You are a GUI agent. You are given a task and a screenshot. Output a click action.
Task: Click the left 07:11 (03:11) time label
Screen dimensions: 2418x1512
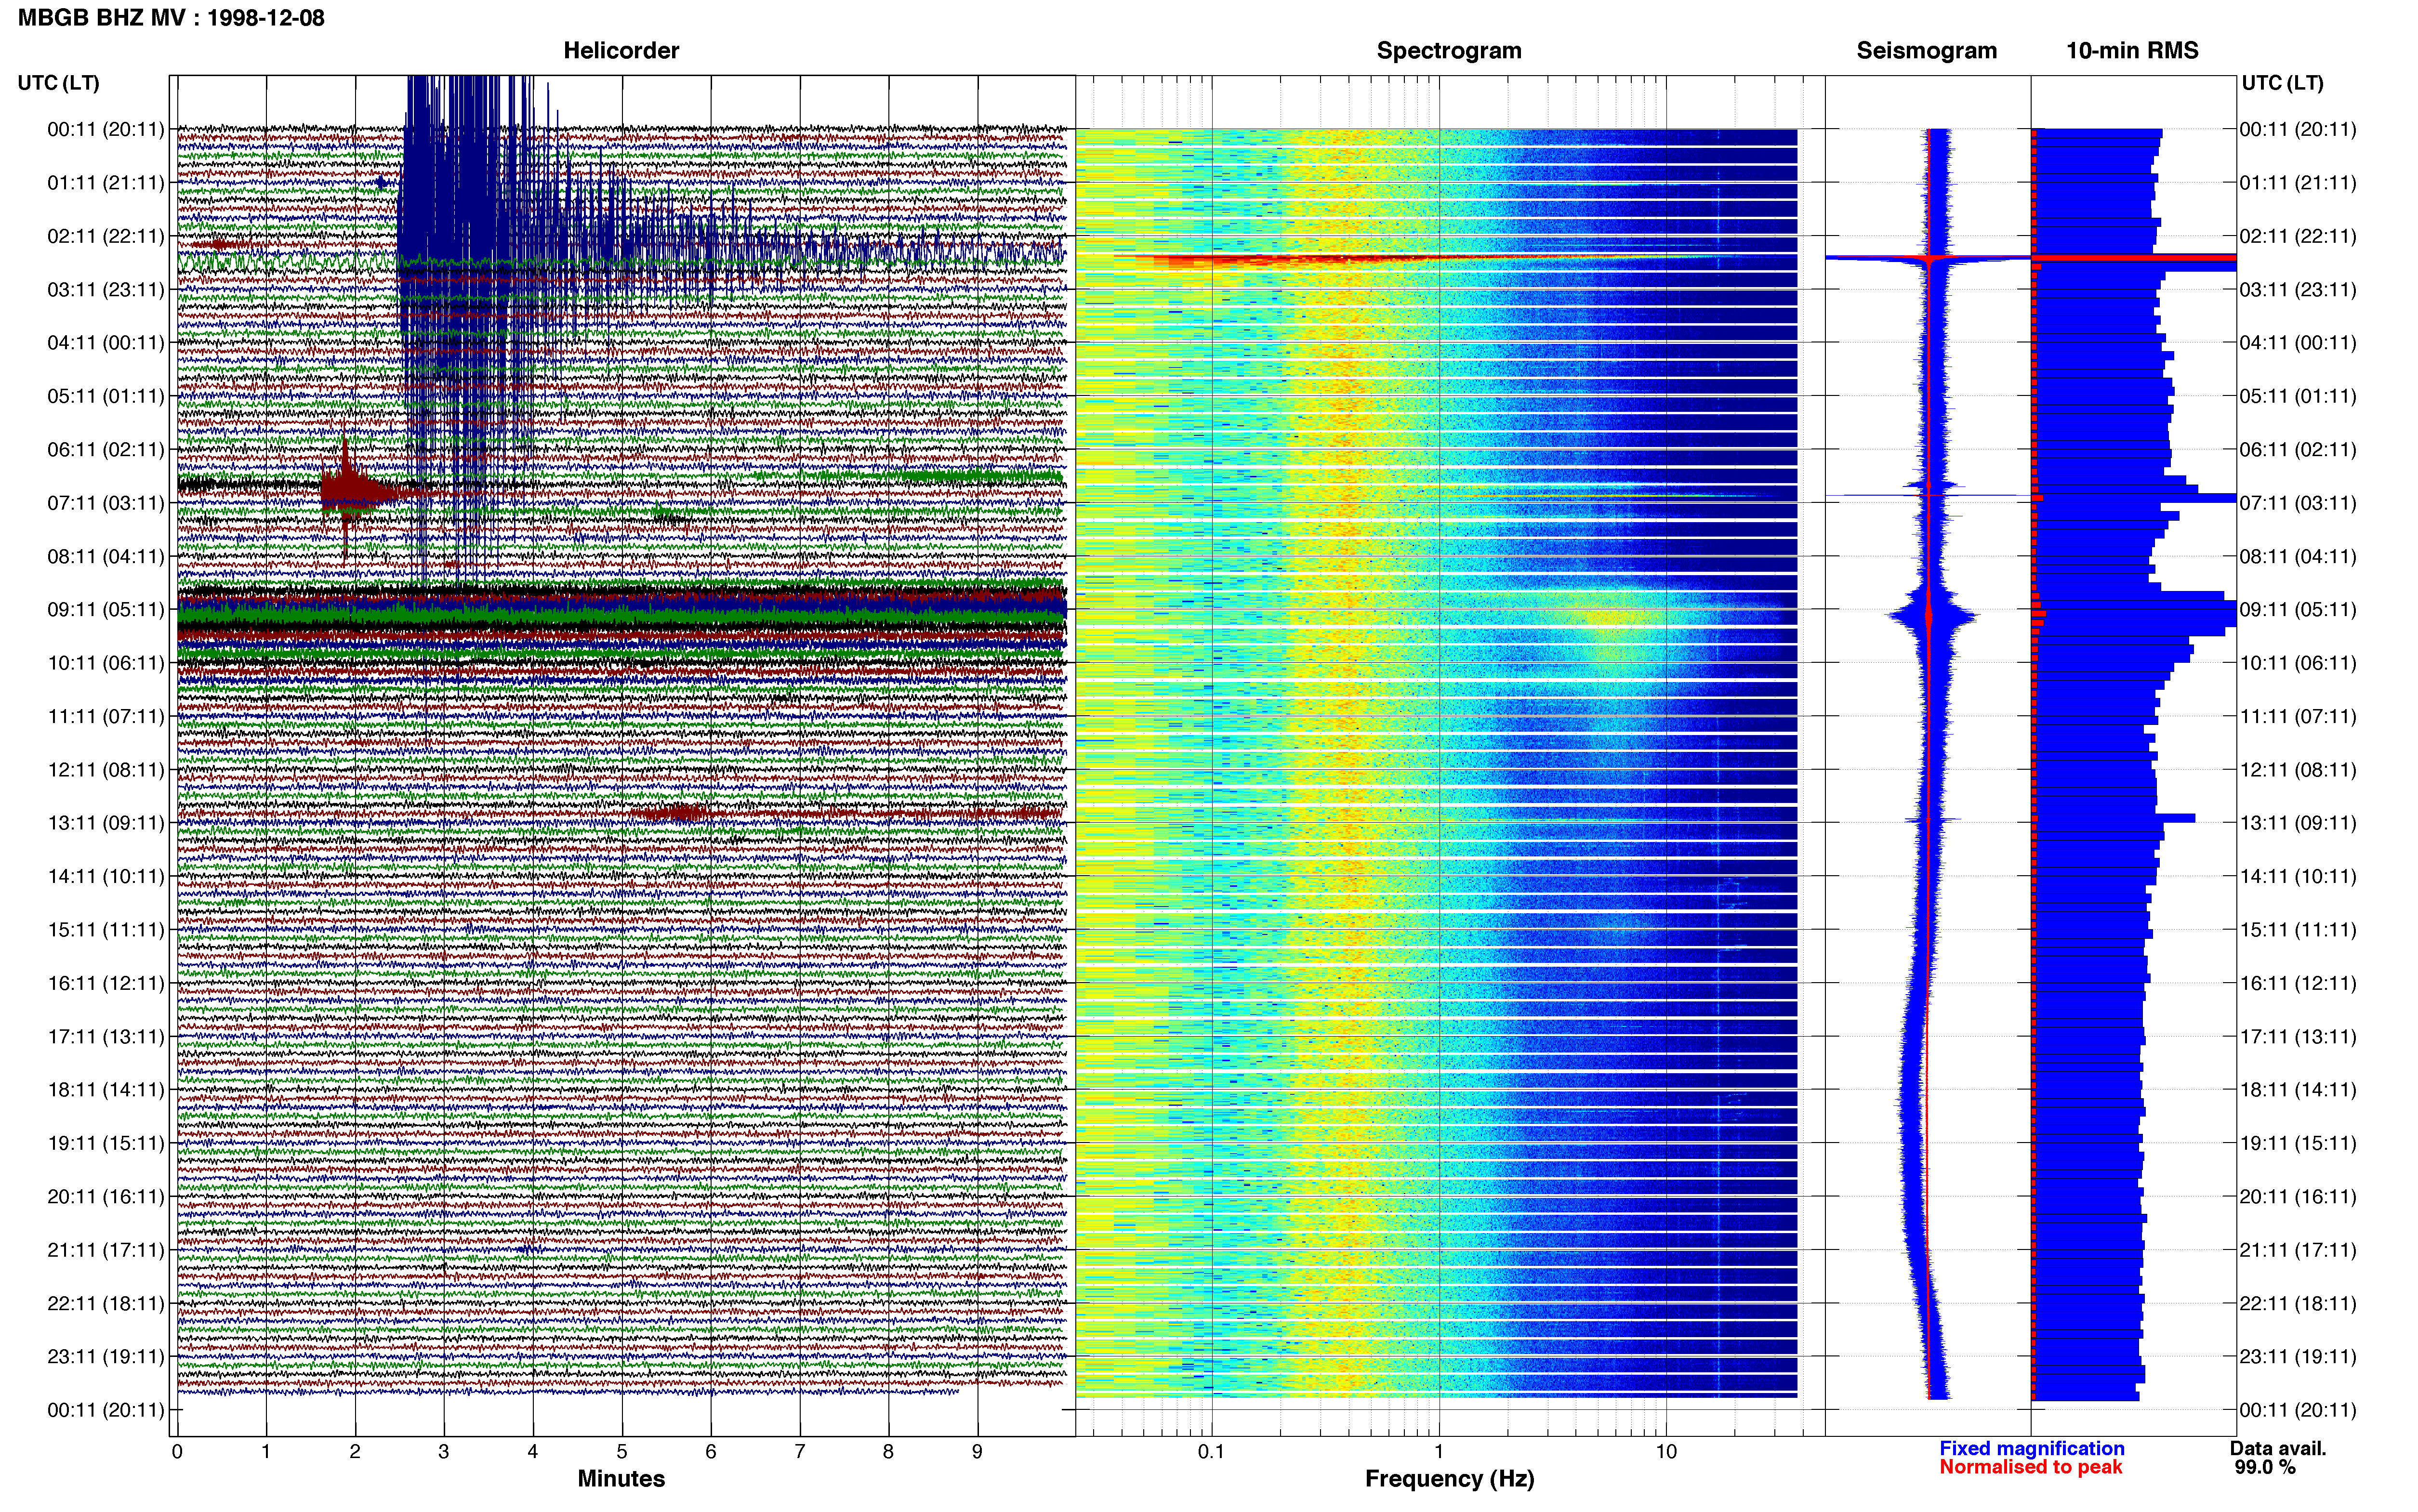click(x=105, y=503)
